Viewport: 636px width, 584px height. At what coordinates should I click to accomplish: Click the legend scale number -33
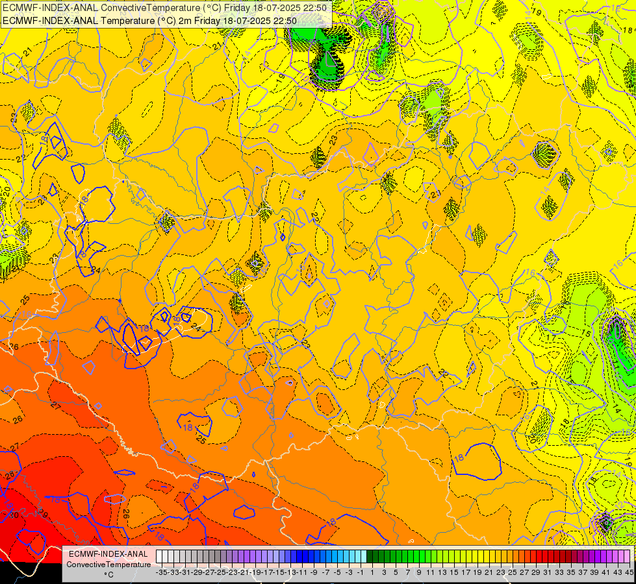pyautogui.click(x=173, y=572)
